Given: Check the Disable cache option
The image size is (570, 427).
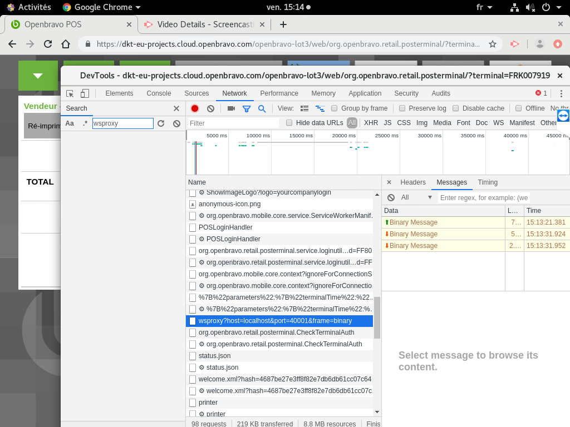Looking at the screenshot, I should tap(455, 108).
